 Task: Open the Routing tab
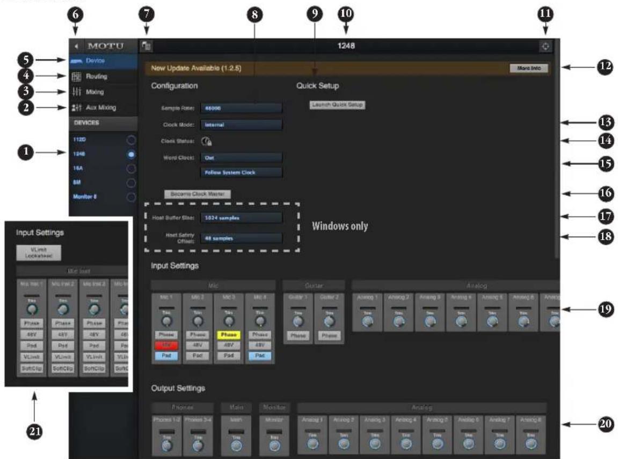click(103, 76)
